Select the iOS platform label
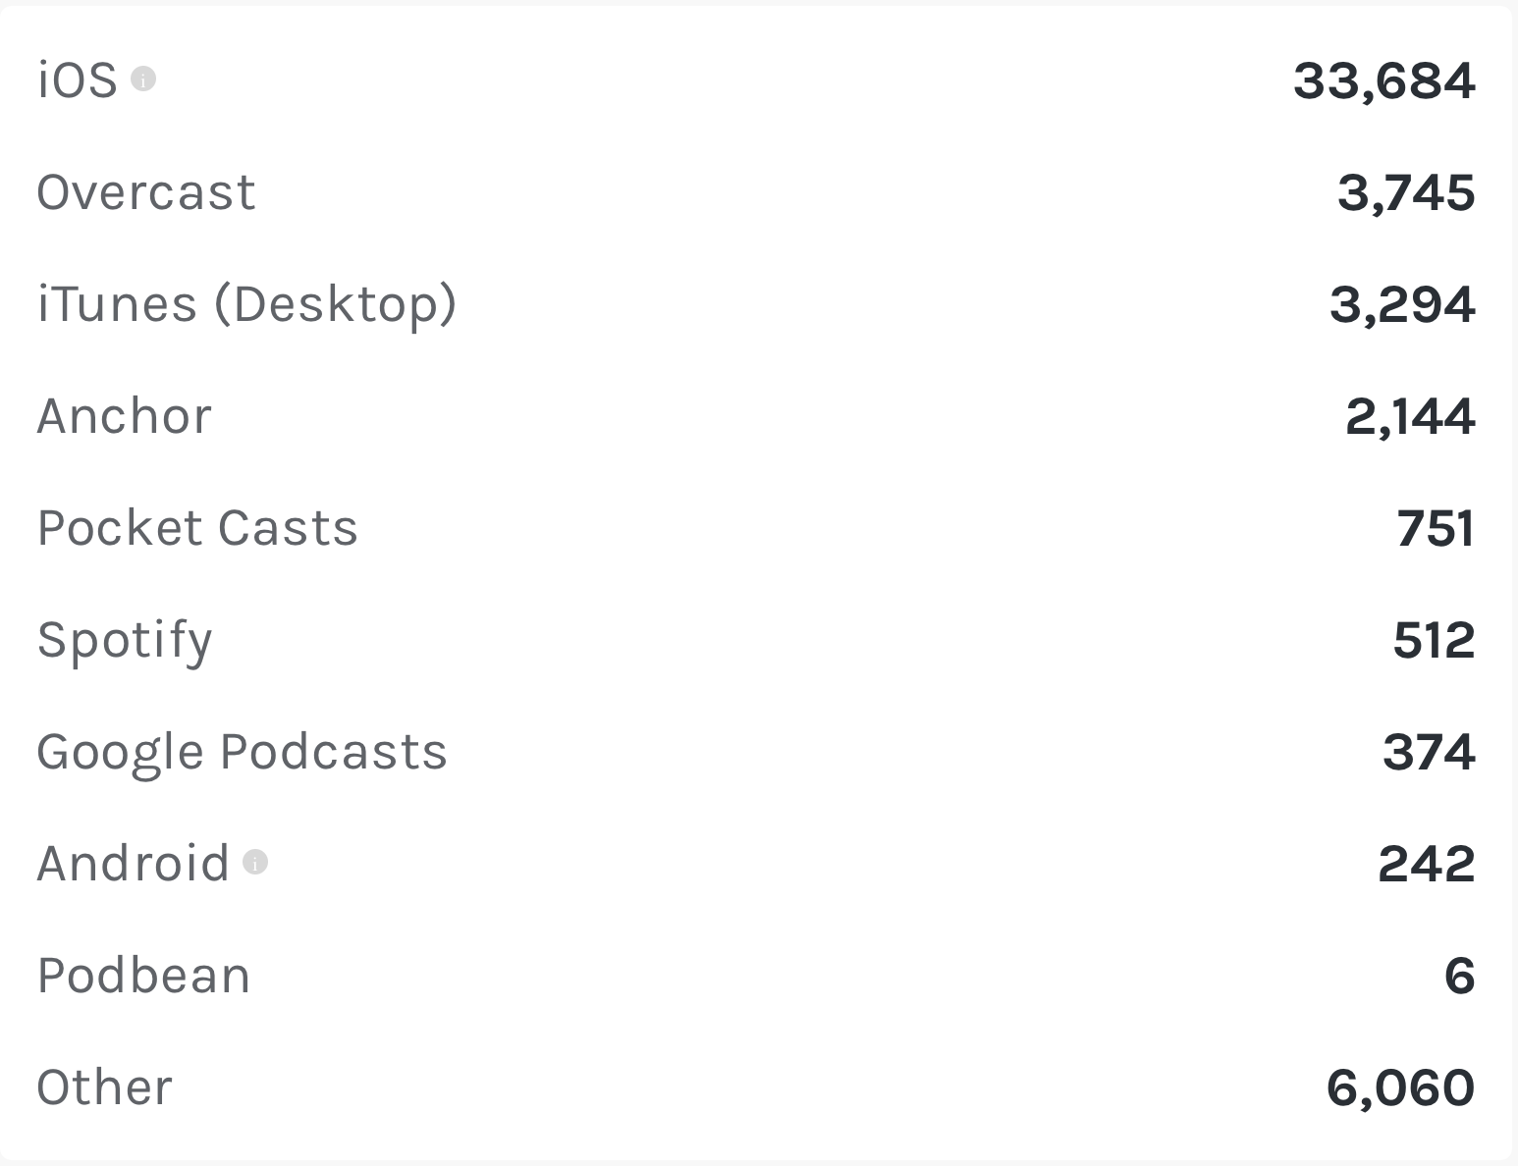The width and height of the screenshot is (1518, 1166). click(77, 80)
